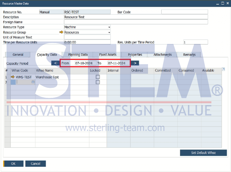
Task: Open the Resource Group dropdown
Action: (x=109, y=33)
